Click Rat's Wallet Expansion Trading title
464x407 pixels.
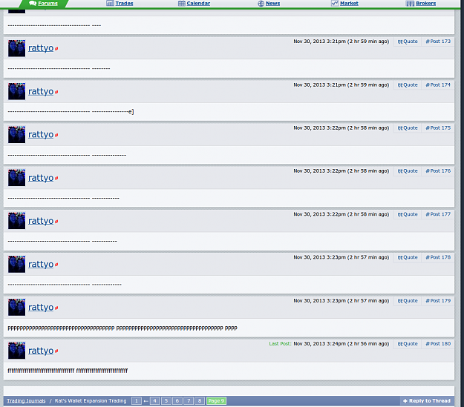tap(91, 401)
